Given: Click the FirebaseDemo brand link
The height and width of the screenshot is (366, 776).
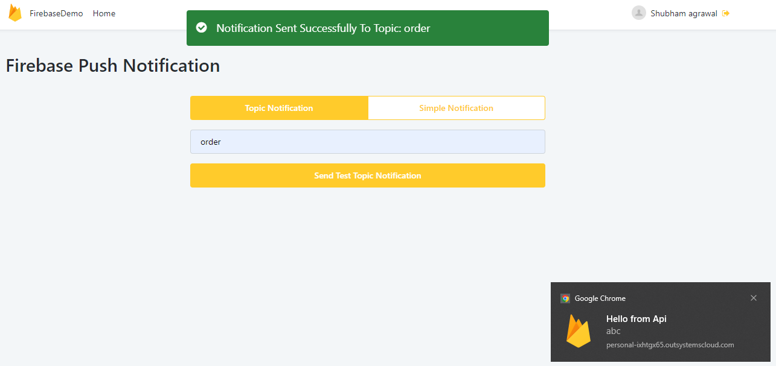Looking at the screenshot, I should coord(56,13).
